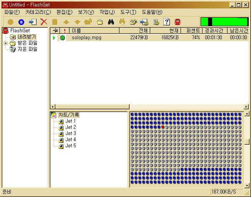The height and width of the screenshot is (197, 251).
Task: Sort by the 남은시간 column header
Action: click(x=238, y=30)
